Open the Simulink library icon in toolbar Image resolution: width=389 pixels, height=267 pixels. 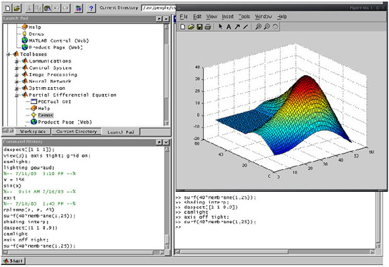click(x=78, y=8)
